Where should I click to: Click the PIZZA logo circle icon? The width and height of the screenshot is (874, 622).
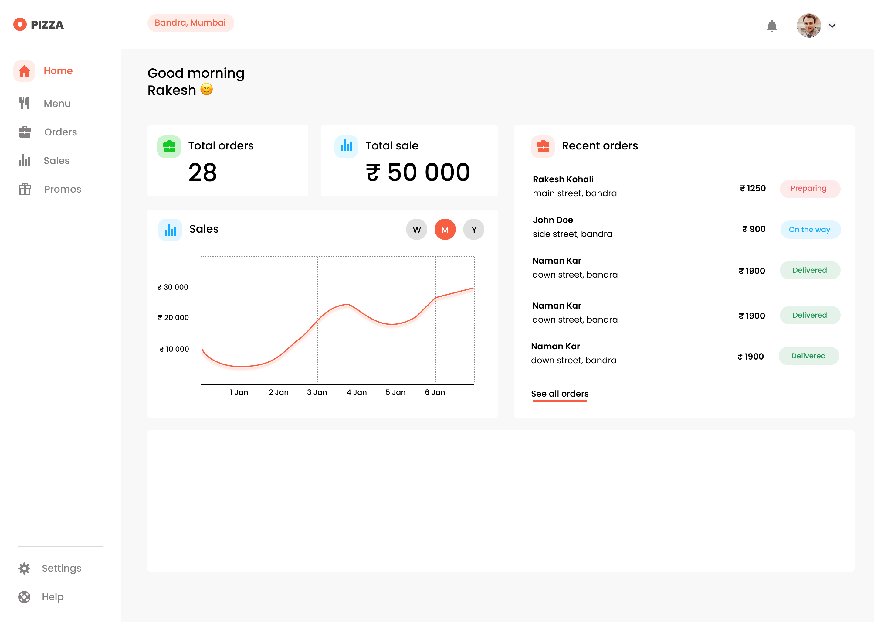(x=20, y=25)
